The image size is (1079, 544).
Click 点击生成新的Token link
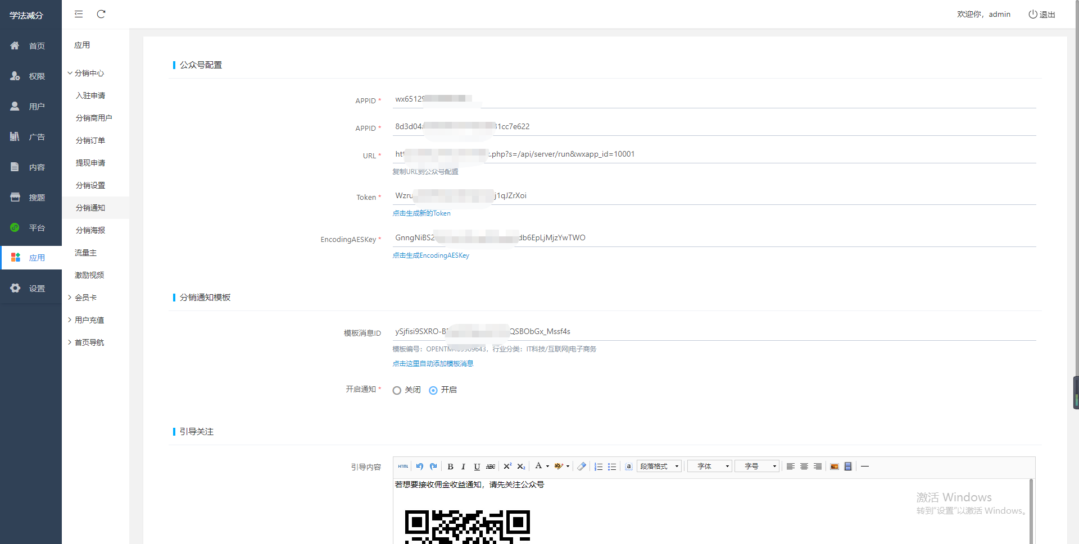(421, 213)
